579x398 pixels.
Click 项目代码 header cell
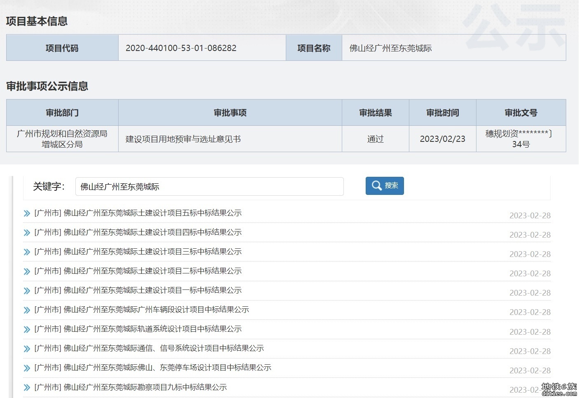coord(62,48)
